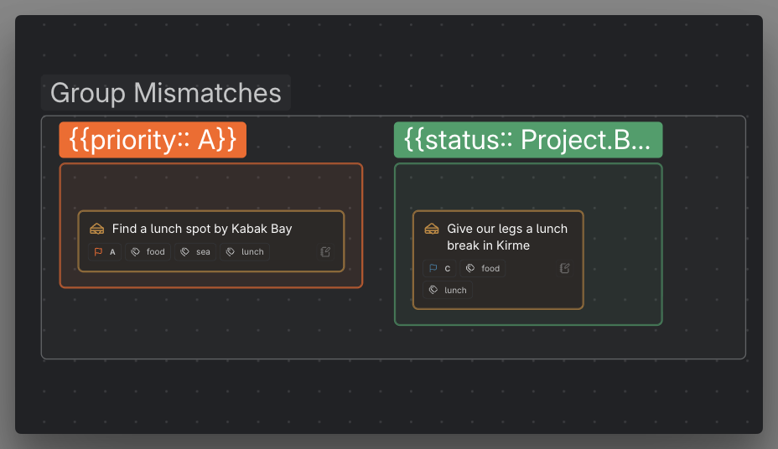Click the {{priority:: A}} group header
Screen dimensions: 778x449
coord(153,140)
